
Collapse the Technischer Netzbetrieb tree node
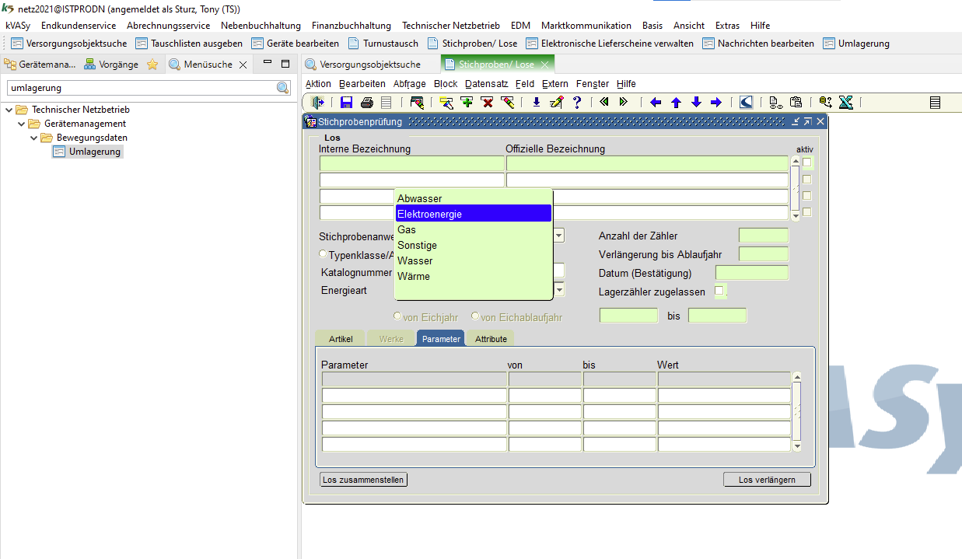(x=9, y=110)
